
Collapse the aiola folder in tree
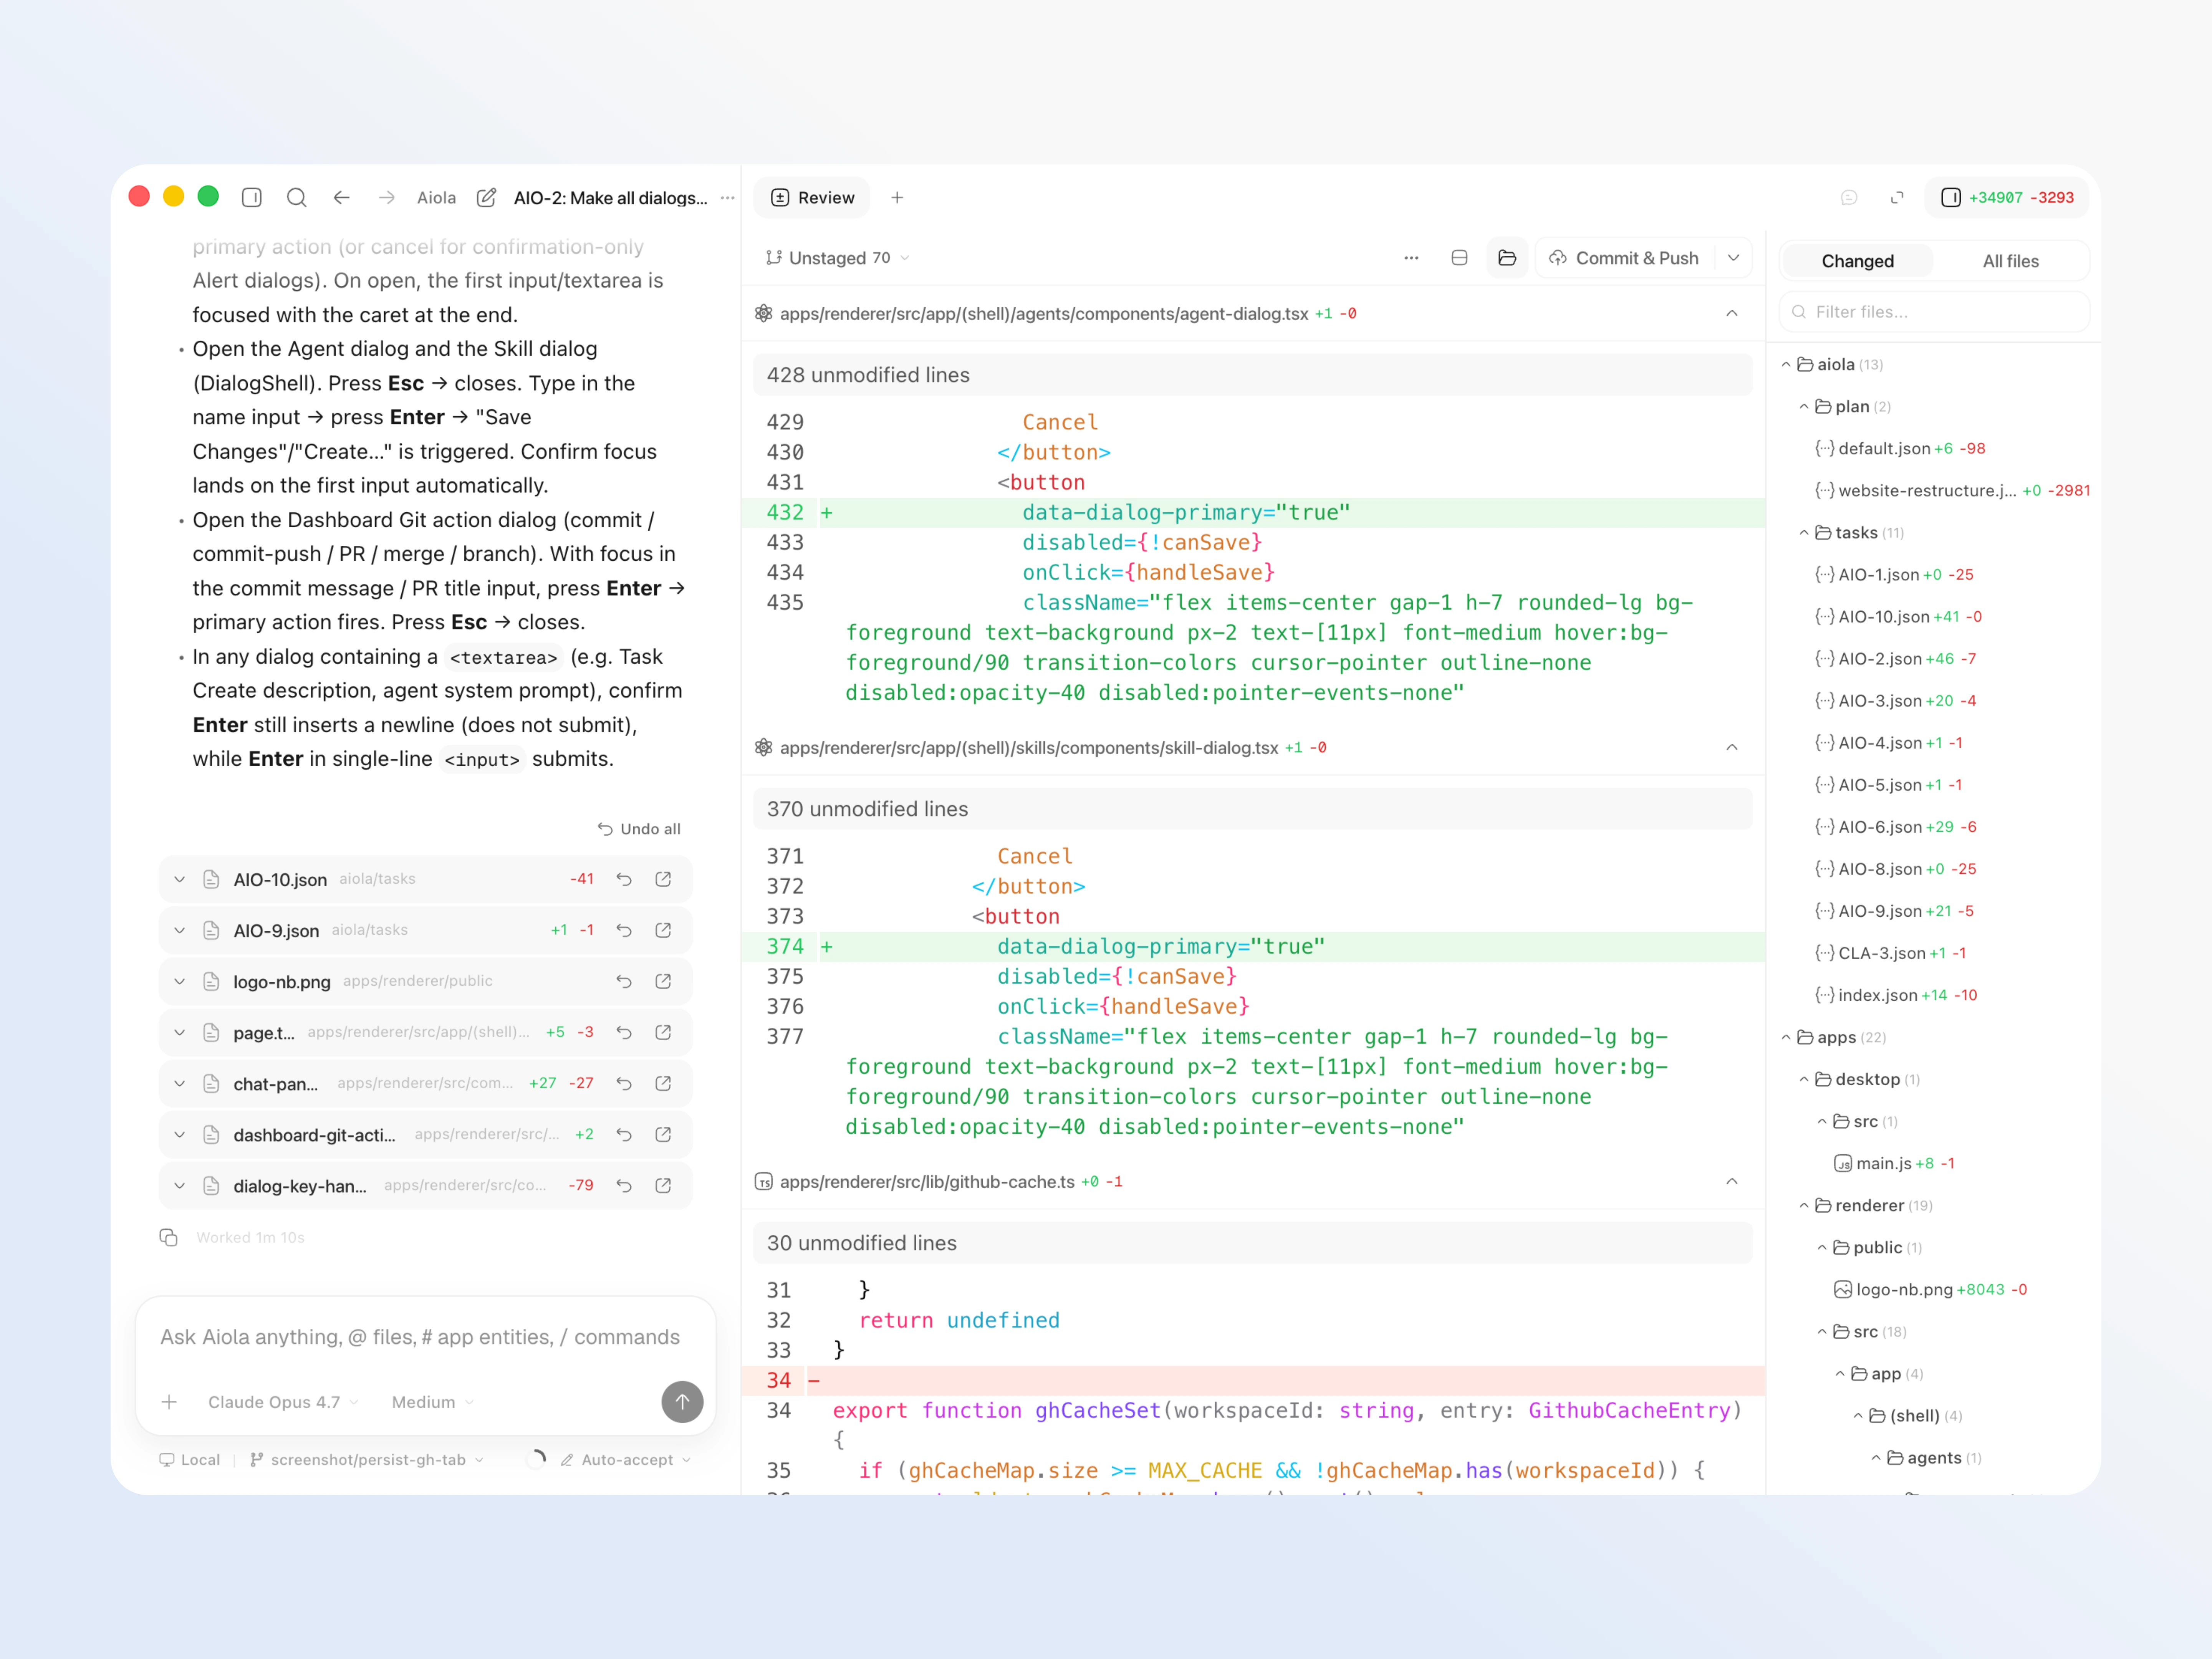[1786, 365]
